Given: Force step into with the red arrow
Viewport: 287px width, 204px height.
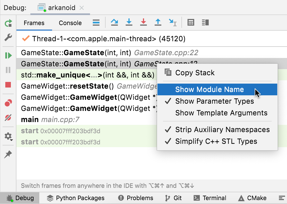Looking at the screenshot, I should pyautogui.click(x=143, y=23).
